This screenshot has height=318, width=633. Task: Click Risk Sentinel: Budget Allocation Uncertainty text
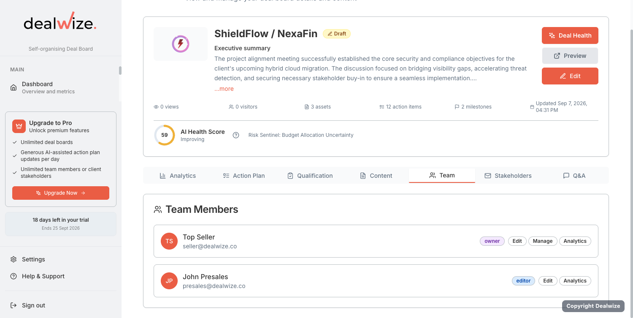[301, 135]
